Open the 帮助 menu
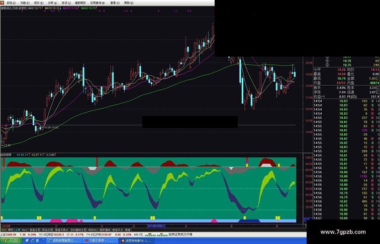 tap(129, 3)
